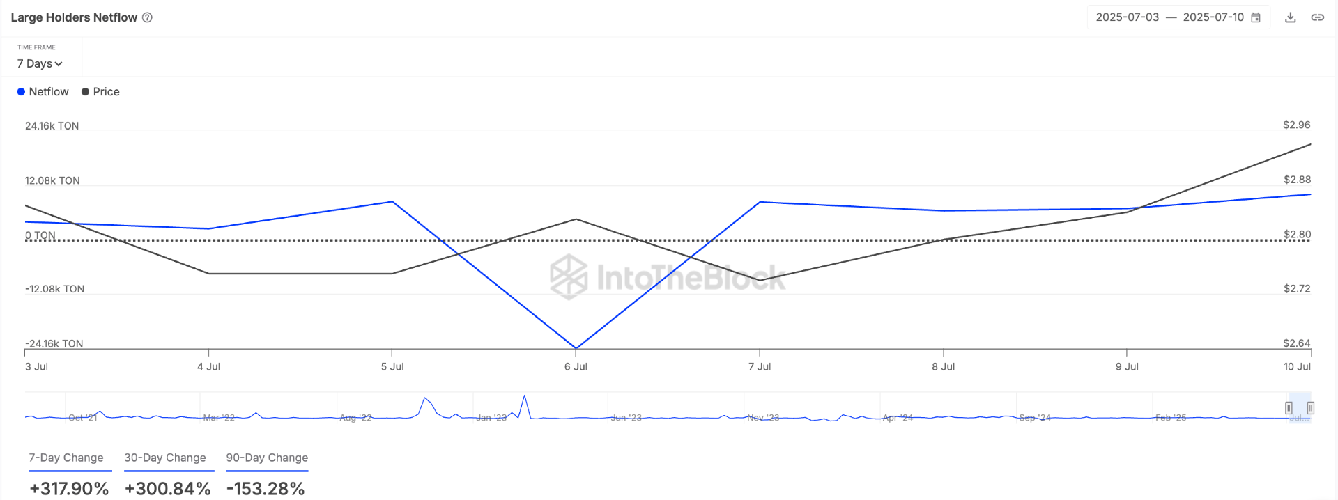Image resolution: width=1338 pixels, height=500 pixels.
Task: Click the Large Holders Netflow title
Action: [x=74, y=17]
